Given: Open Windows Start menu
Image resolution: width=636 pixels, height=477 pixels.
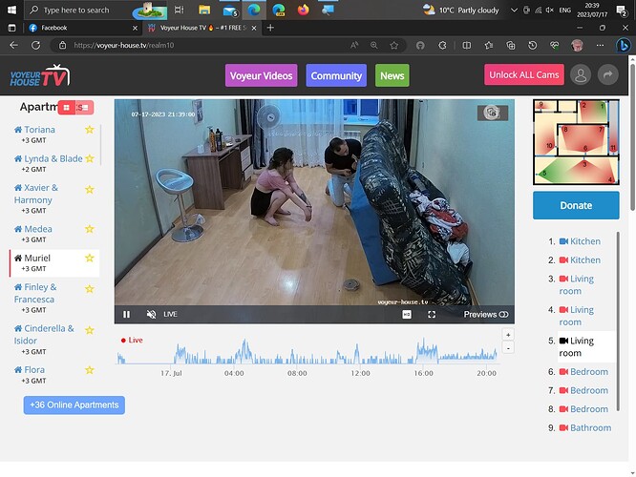Looking at the screenshot, I should tap(11, 10).
